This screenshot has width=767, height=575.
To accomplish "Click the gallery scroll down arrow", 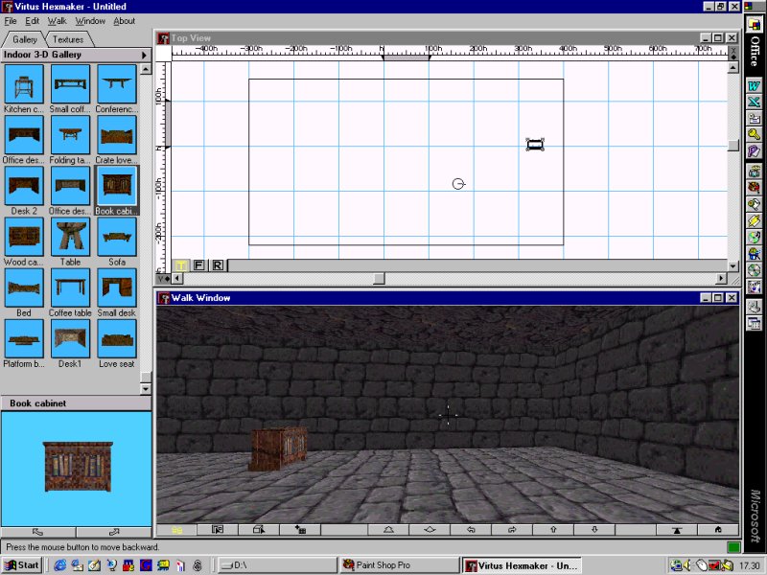I will (146, 389).
